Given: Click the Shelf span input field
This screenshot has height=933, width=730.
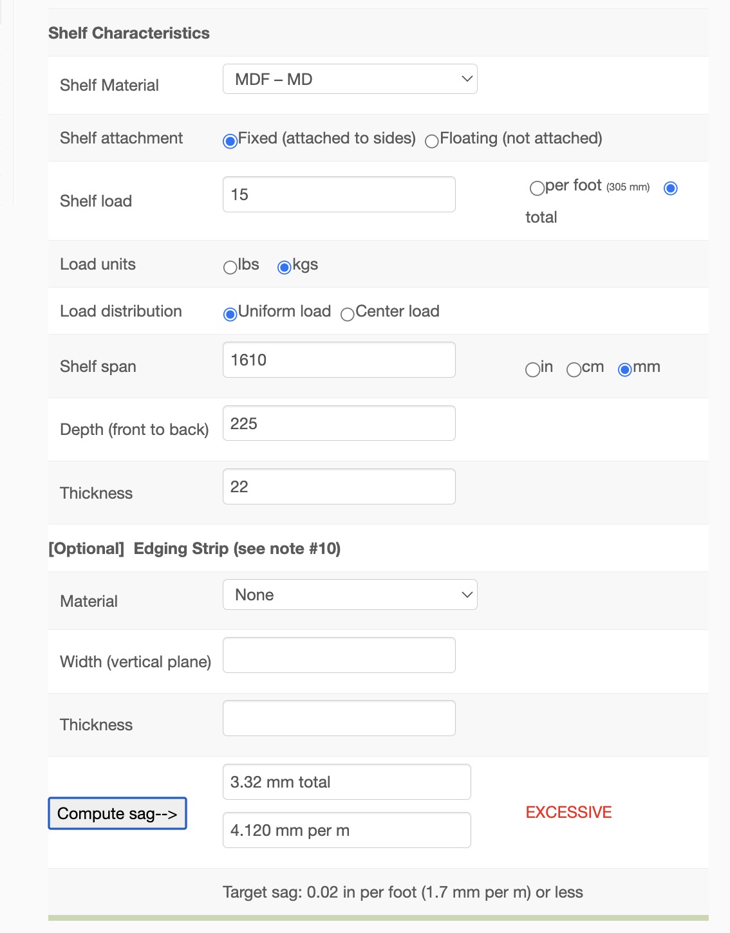Looking at the screenshot, I should [339, 360].
